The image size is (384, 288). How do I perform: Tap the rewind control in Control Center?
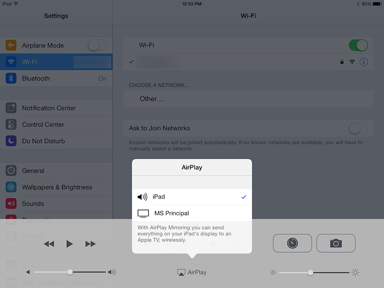(x=49, y=243)
